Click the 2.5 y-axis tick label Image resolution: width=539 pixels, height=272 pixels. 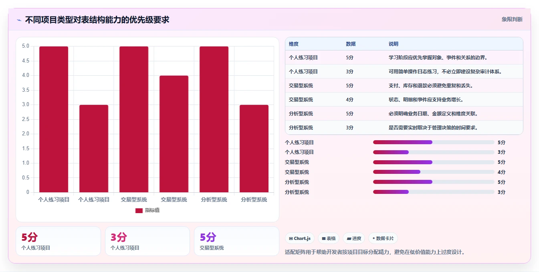point(26,119)
